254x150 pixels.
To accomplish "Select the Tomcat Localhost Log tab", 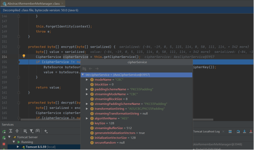I will pos(206,131).
